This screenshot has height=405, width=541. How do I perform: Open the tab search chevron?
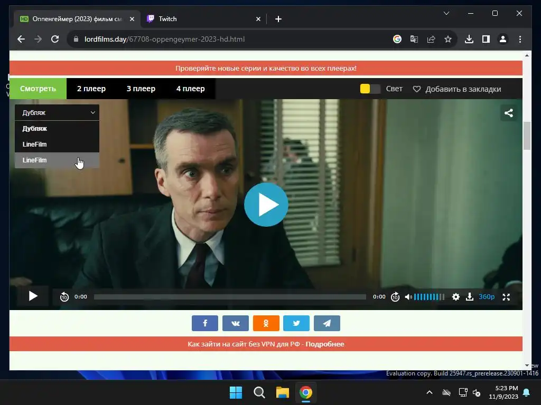pyautogui.click(x=446, y=13)
